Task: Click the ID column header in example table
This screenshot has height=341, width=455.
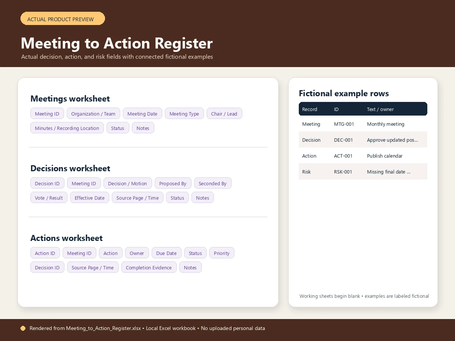Action: [x=336, y=109]
